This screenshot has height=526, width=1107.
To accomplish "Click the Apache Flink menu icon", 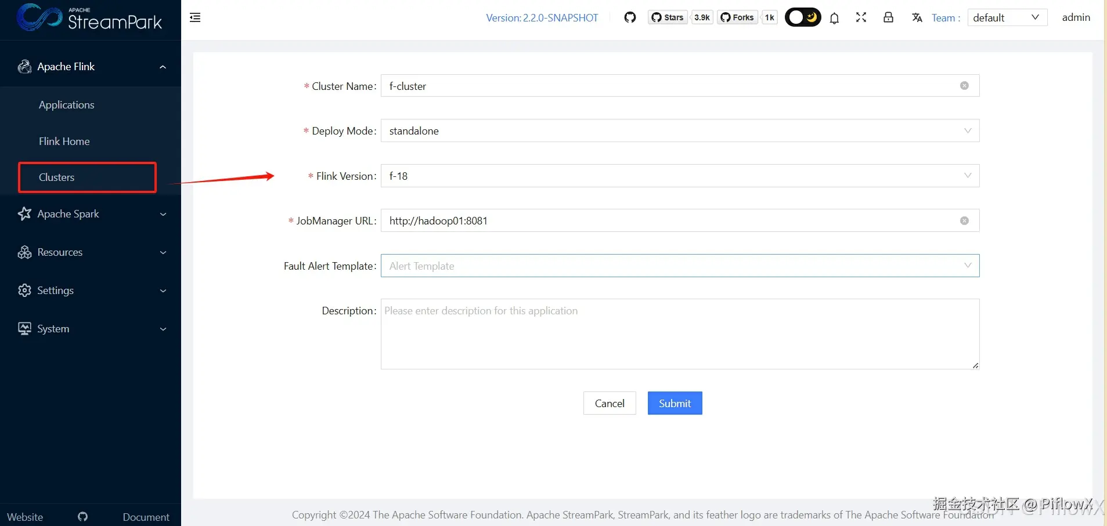I will point(24,67).
